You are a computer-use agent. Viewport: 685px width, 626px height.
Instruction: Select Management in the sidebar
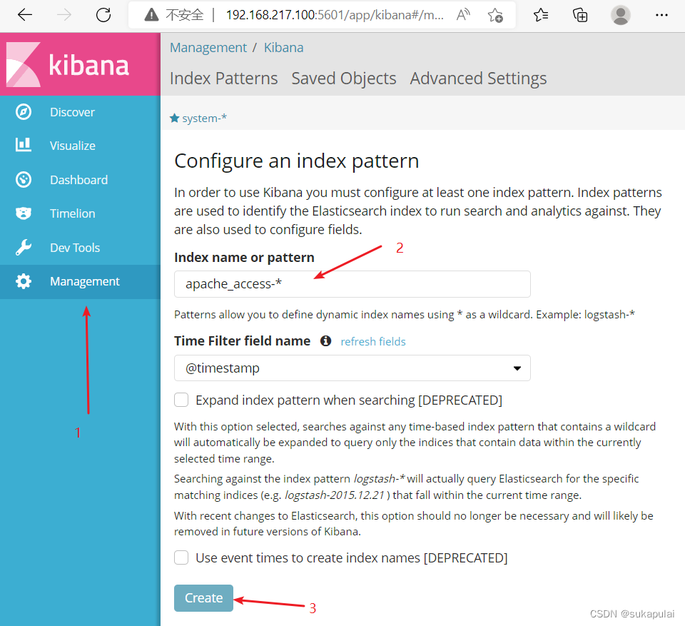pyautogui.click(x=80, y=281)
